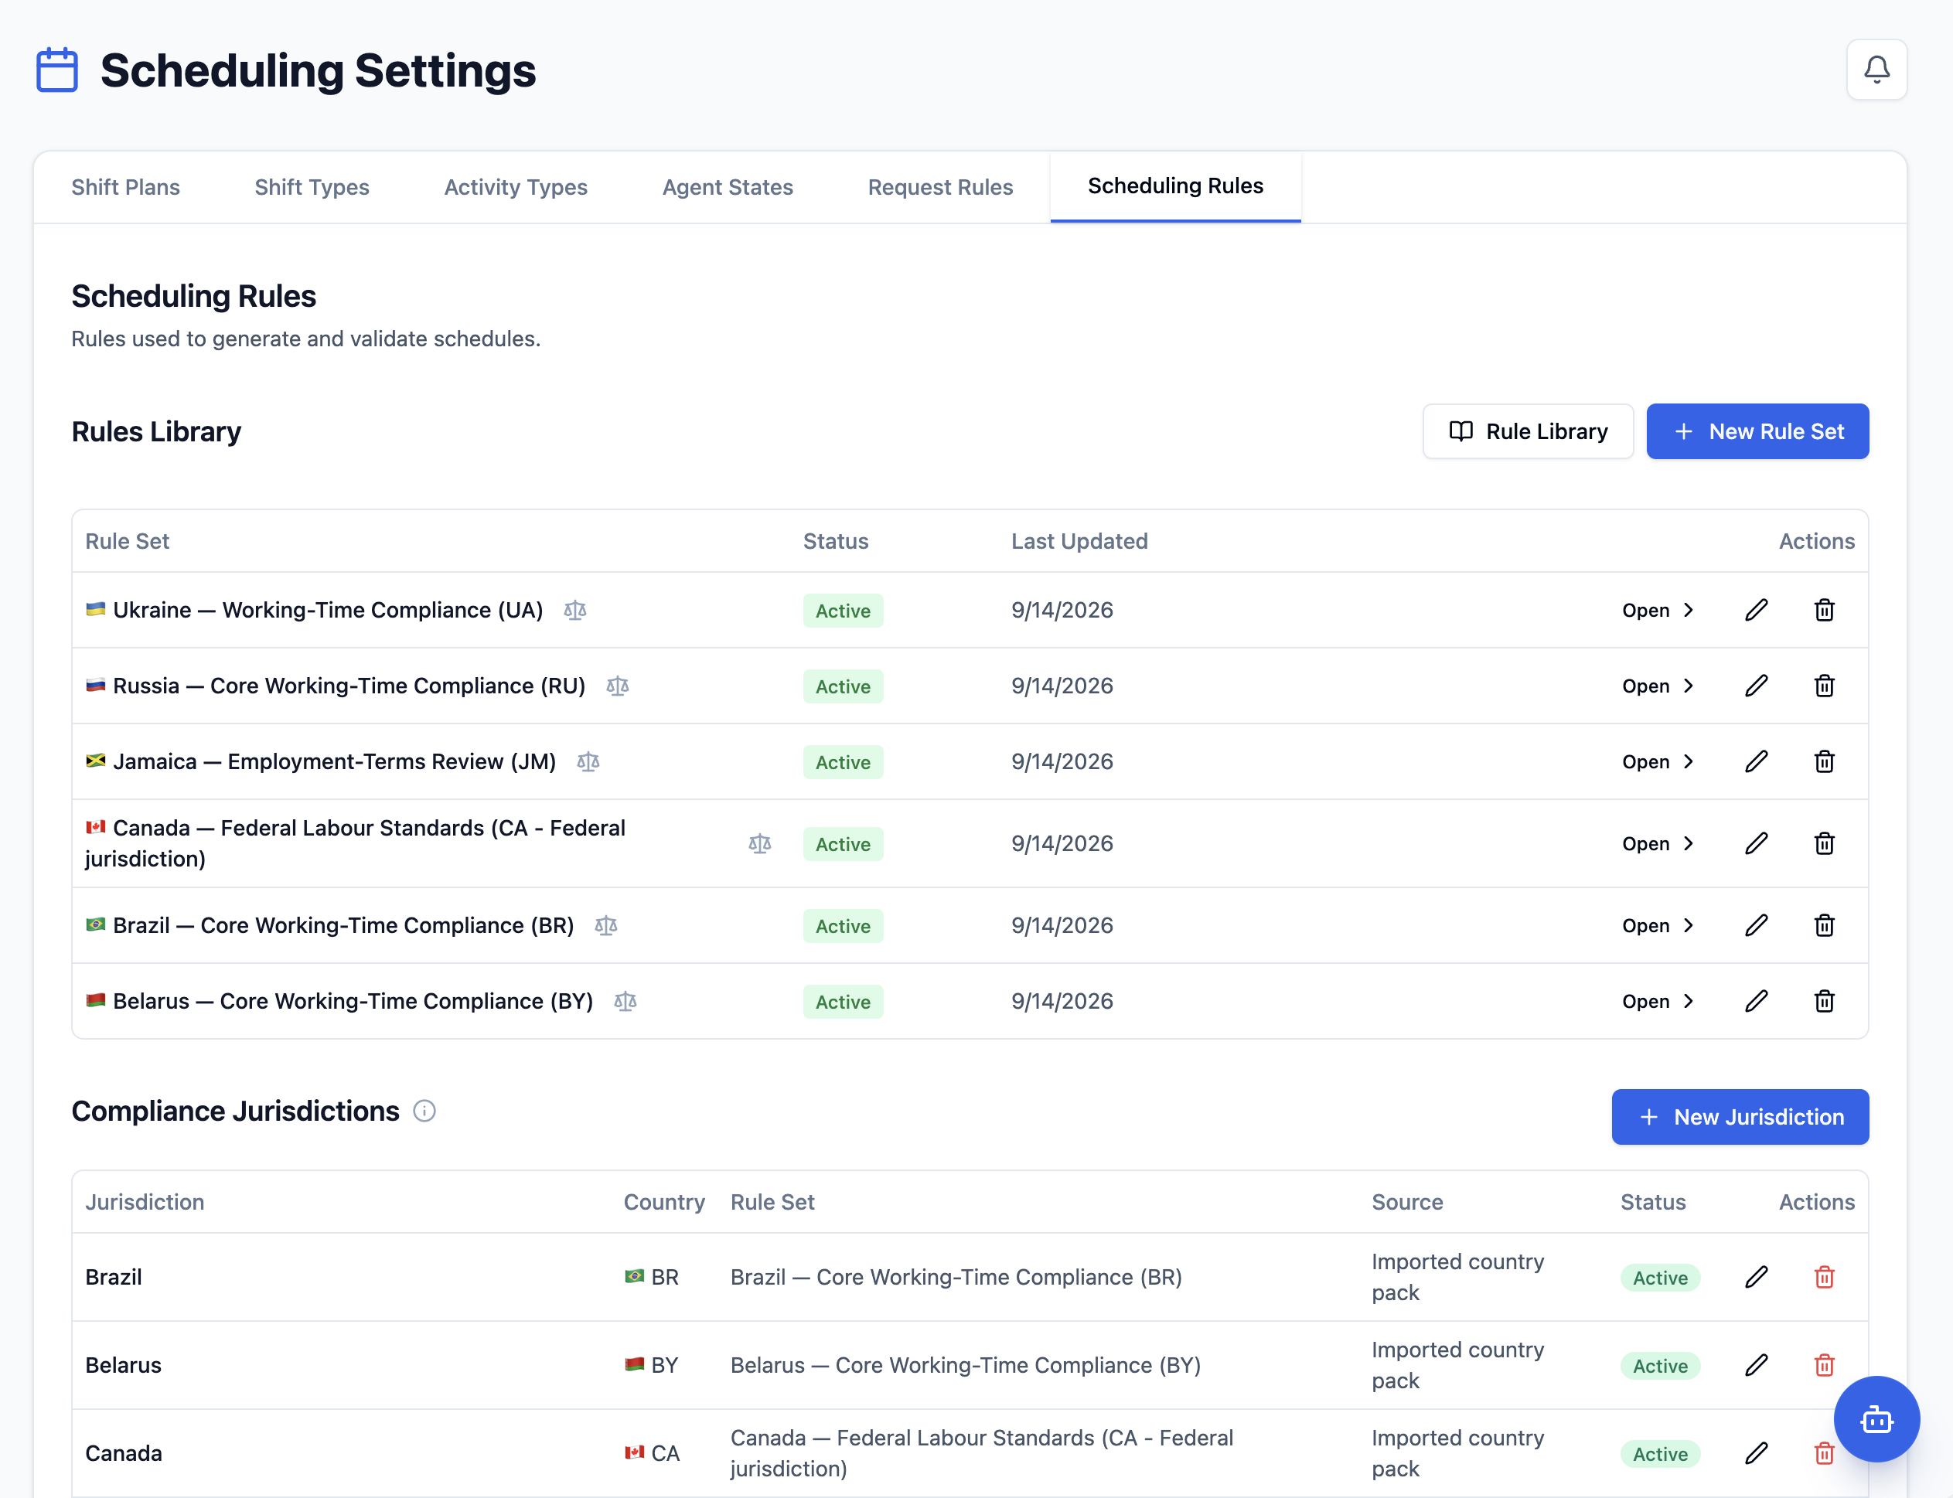Edit the Belarus jurisdiction row

[1756, 1365]
